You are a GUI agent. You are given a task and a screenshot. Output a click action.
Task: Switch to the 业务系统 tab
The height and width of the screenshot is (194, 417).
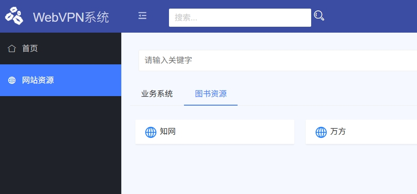(x=157, y=94)
